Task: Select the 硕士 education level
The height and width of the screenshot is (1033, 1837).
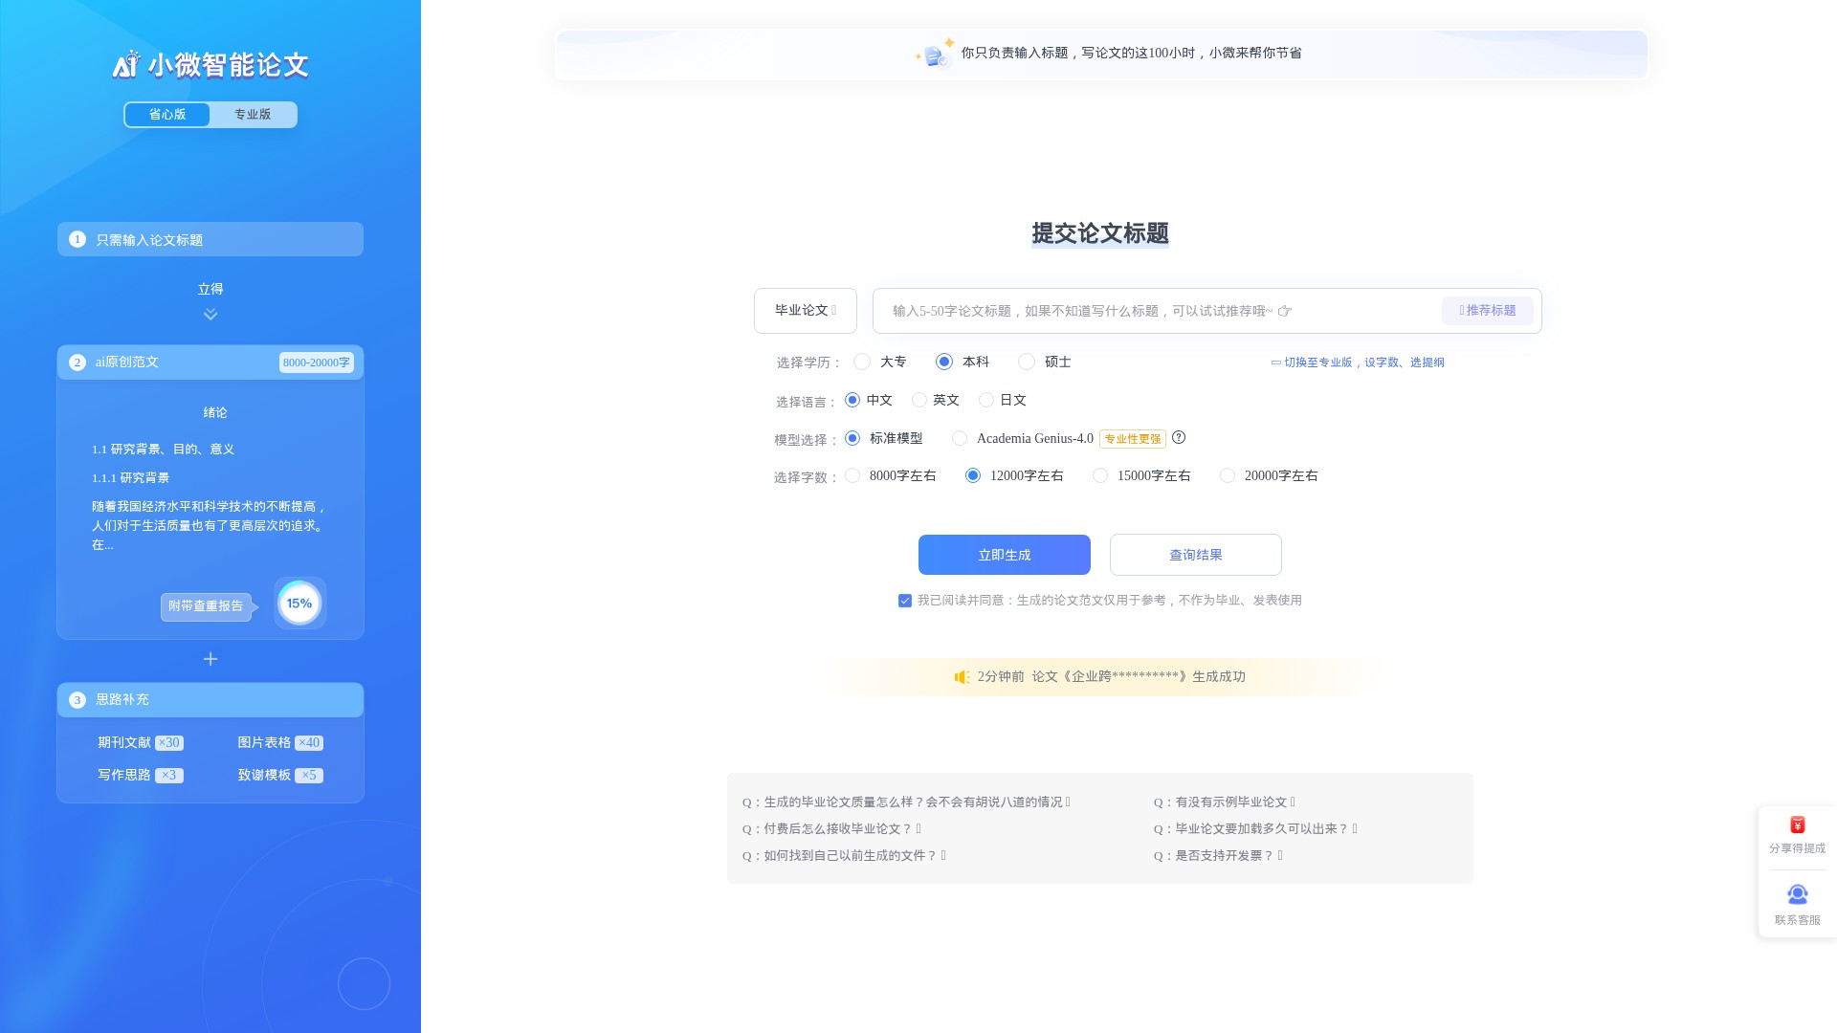Action: [x=1027, y=362]
